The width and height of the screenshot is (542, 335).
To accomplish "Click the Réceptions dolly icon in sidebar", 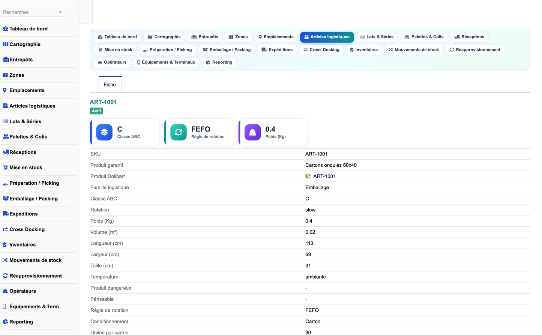I will 6,152.
